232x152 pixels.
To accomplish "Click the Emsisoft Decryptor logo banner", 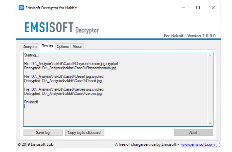I will point(62,28).
